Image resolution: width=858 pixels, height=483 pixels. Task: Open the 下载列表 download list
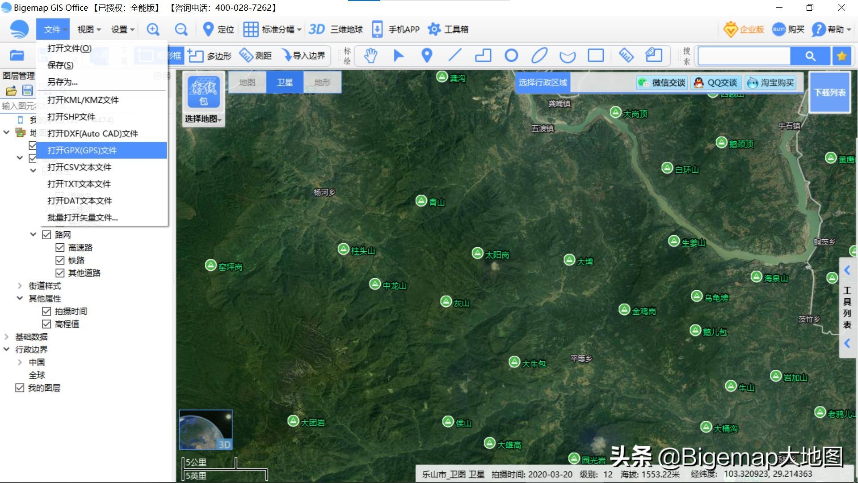click(x=829, y=93)
